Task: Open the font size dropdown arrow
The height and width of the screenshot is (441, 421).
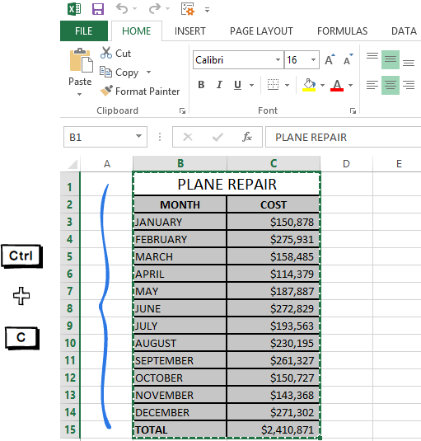Action: tap(313, 60)
